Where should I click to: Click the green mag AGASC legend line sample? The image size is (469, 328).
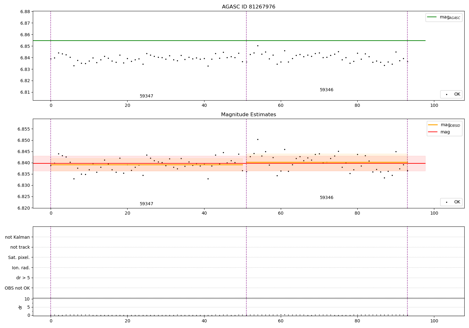[x=432, y=17]
